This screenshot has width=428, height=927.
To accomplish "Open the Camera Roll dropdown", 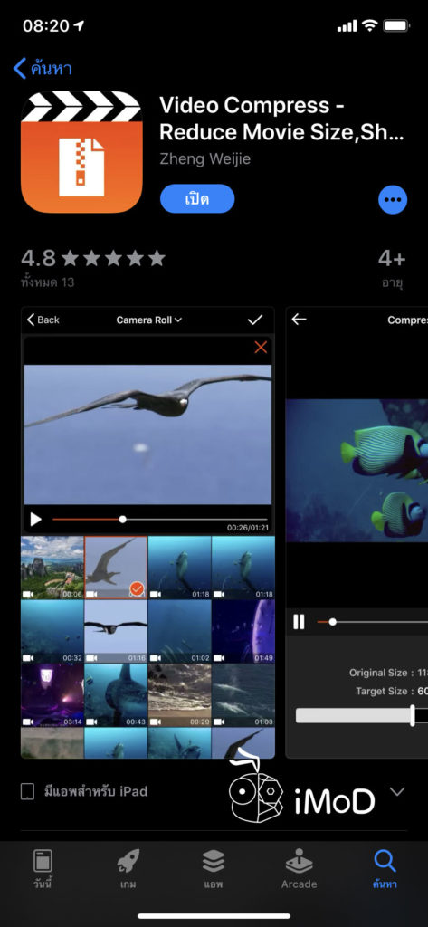I will point(149,320).
